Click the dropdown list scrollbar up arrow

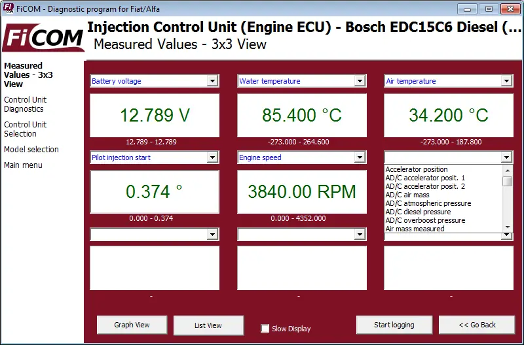pos(508,170)
